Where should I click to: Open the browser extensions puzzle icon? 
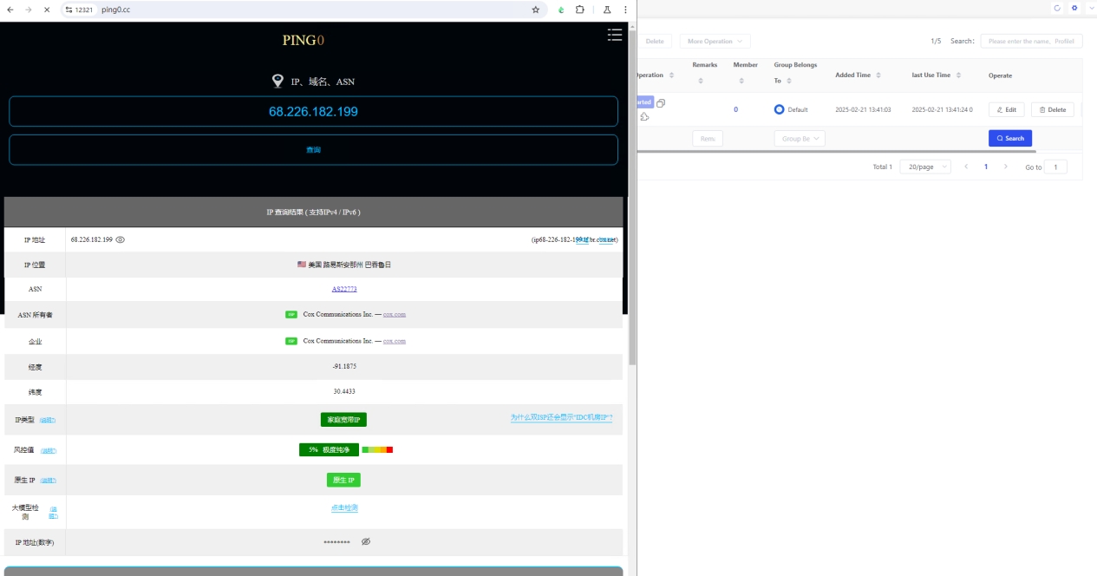point(579,10)
